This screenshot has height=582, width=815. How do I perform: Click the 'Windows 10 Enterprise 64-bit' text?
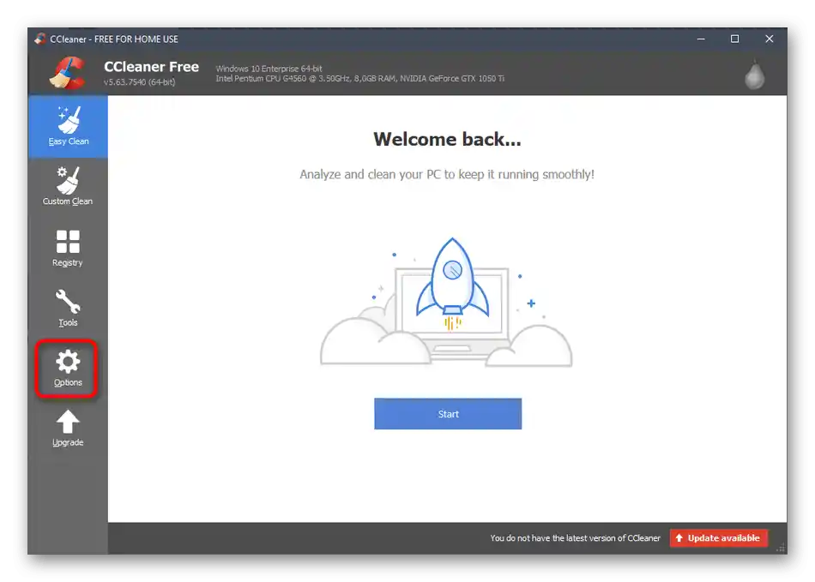point(269,69)
